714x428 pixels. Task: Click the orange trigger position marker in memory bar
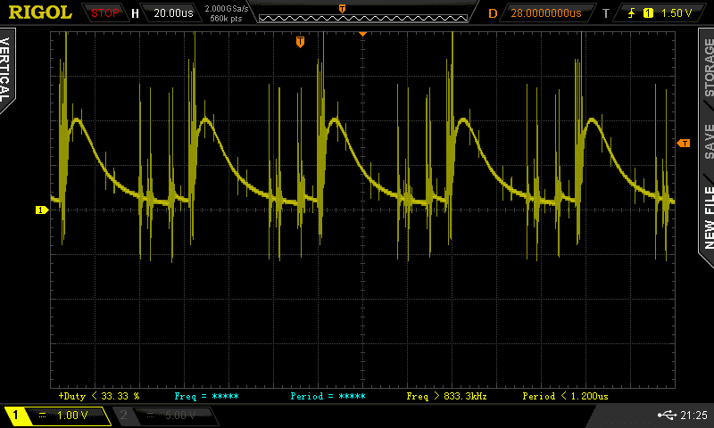[343, 8]
